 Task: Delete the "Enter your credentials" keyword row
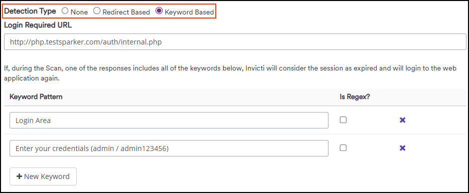(403, 148)
